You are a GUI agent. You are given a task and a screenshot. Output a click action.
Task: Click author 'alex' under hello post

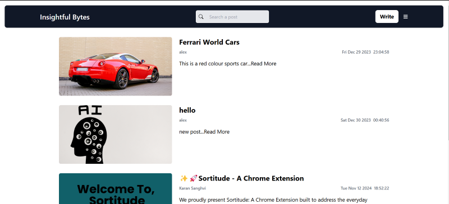(183, 120)
